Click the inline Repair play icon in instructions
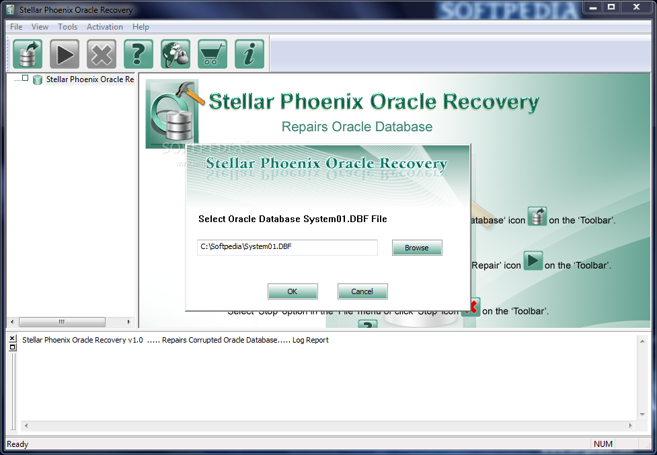Viewport: 657px width, 455px height. click(533, 261)
